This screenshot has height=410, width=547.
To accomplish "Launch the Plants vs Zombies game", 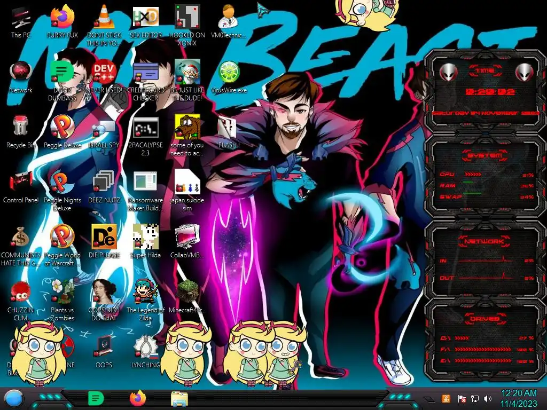I will [62, 300].
